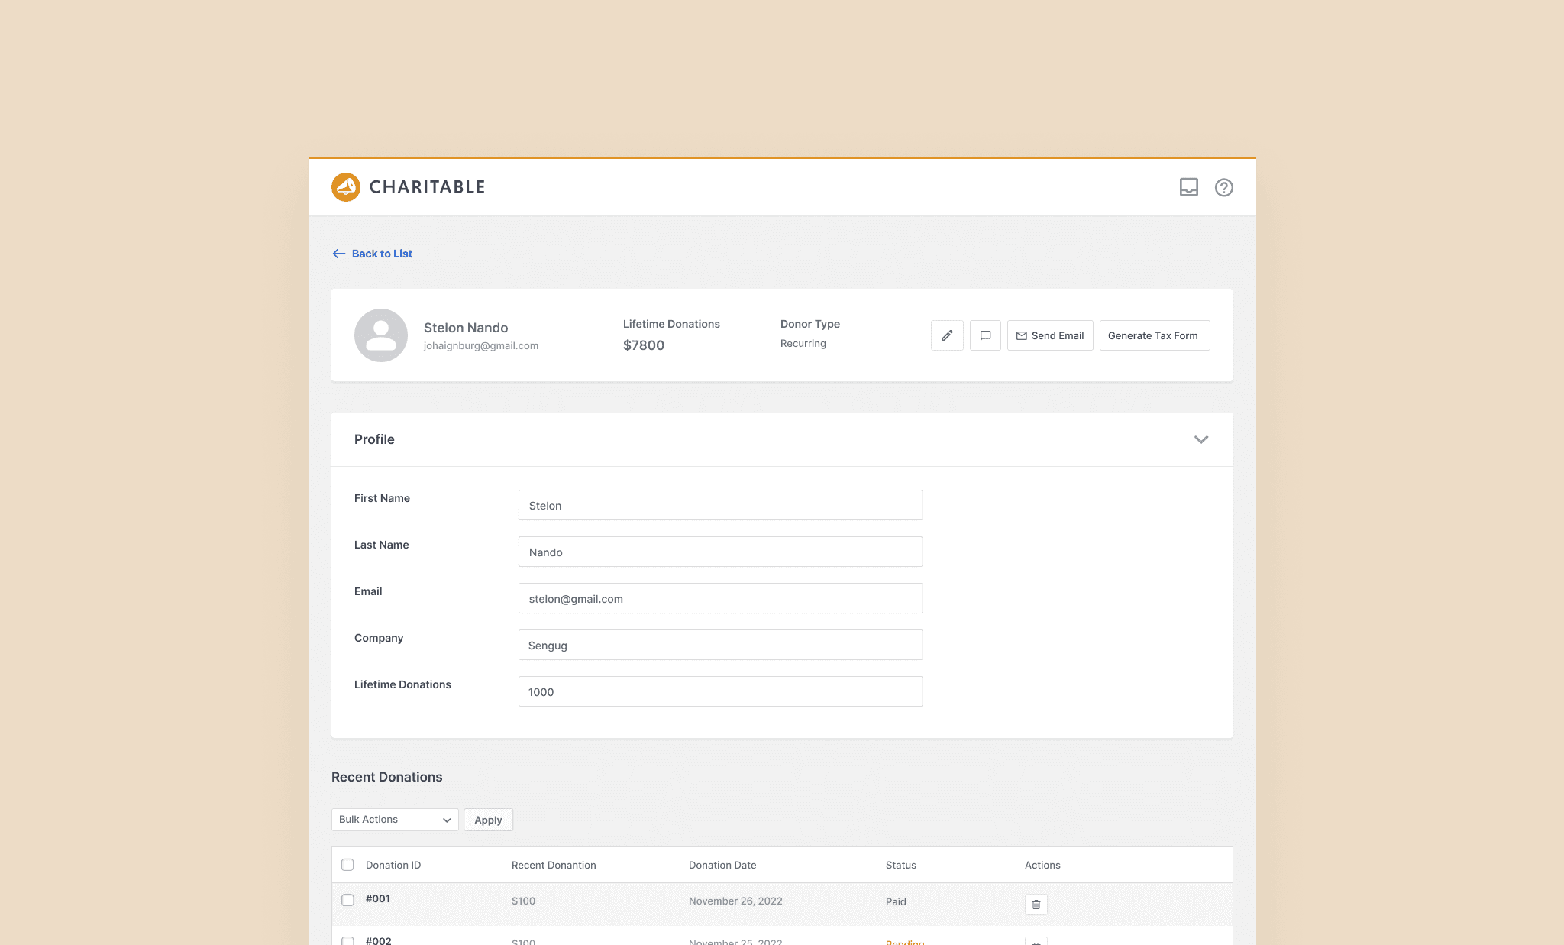Viewport: 1564px width, 945px height.
Task: Click the Charitable megaphone logo icon
Action: 346,187
